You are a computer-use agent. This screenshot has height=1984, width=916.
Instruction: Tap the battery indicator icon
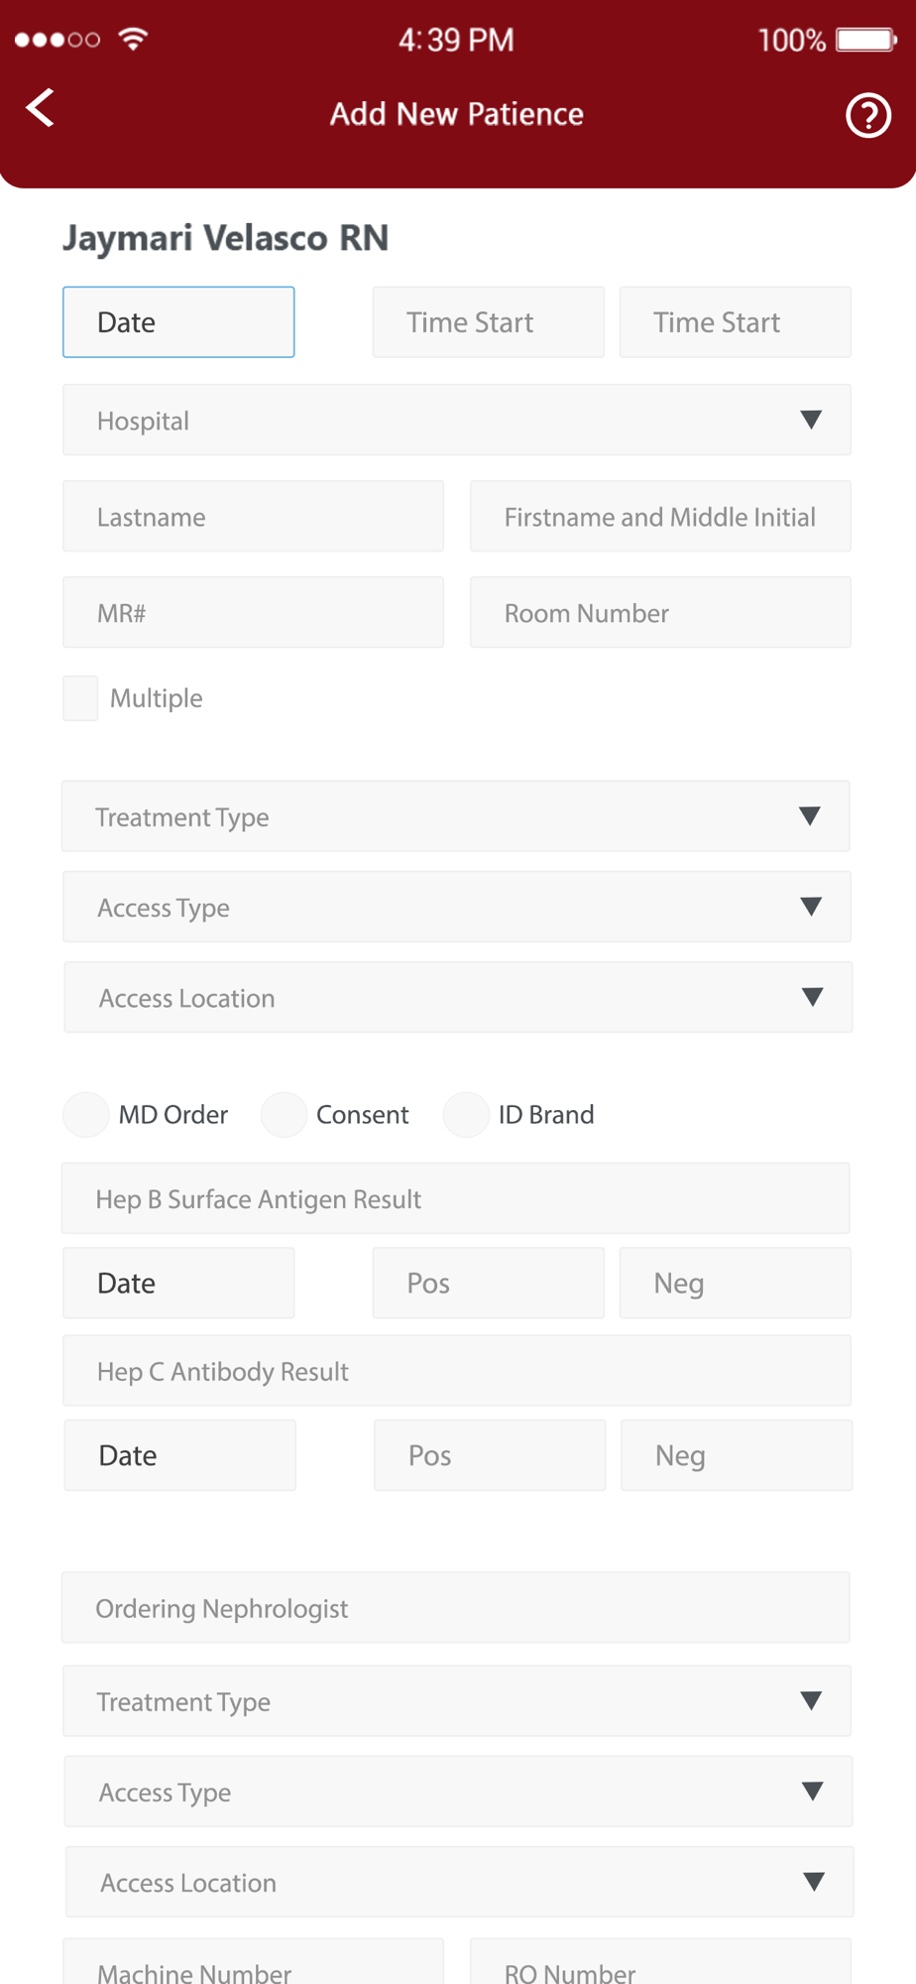pyautogui.click(x=866, y=40)
